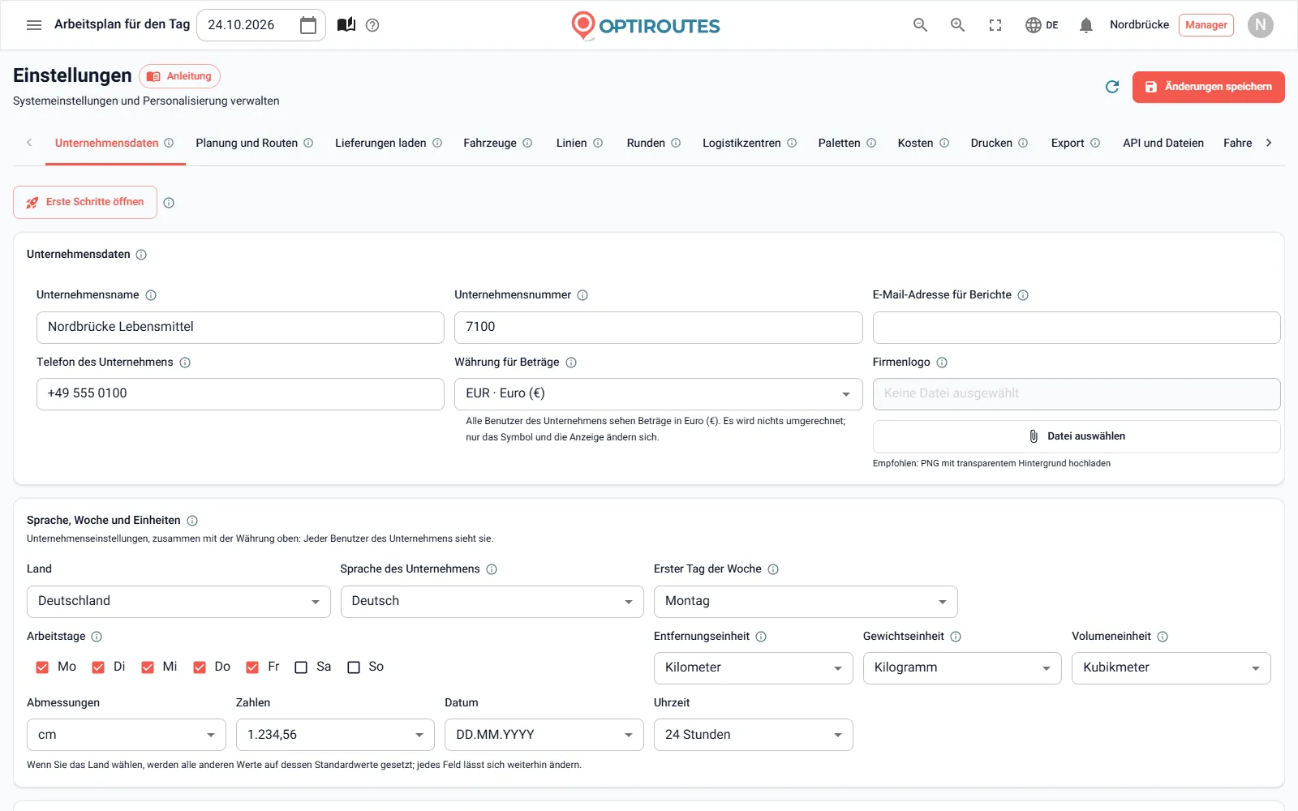Show info icon next to Entfernungseinheit

tap(761, 637)
